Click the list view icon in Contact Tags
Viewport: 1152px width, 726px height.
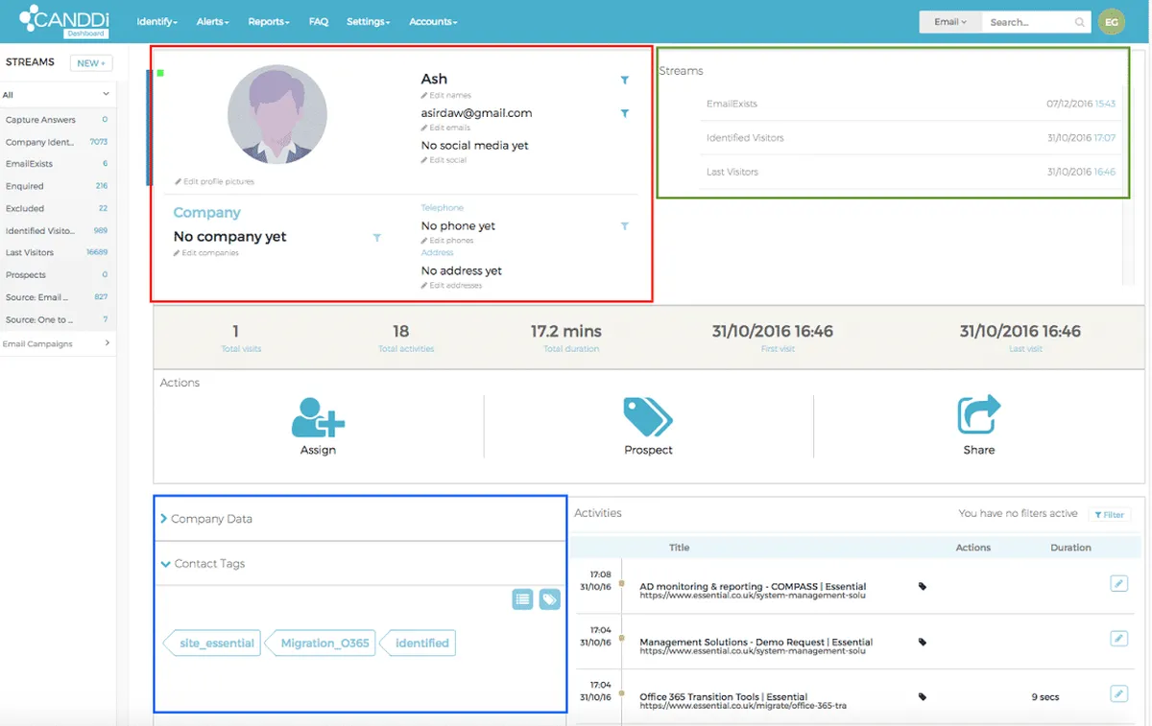coord(522,599)
